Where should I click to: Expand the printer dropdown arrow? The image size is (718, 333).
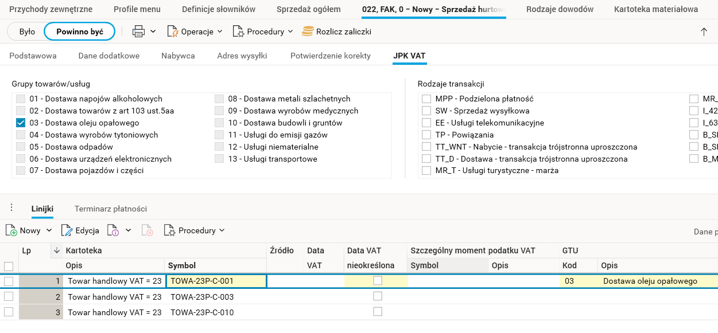click(x=153, y=32)
